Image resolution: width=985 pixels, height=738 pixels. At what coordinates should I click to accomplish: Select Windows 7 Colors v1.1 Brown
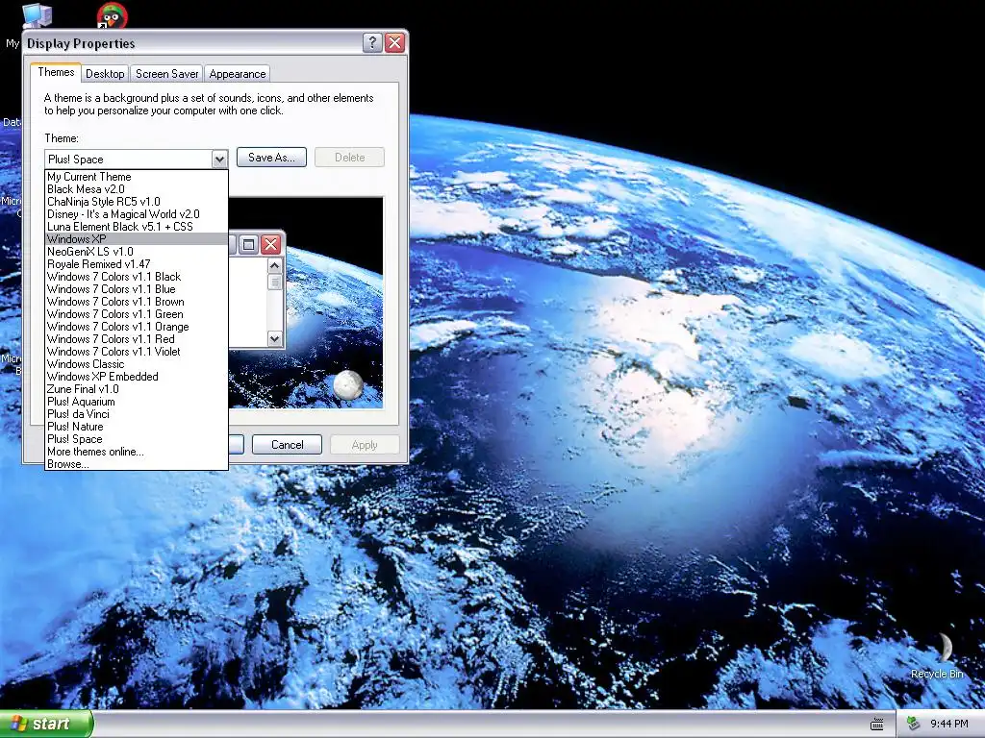point(137,302)
